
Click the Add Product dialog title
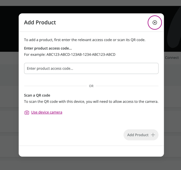click(x=40, y=23)
